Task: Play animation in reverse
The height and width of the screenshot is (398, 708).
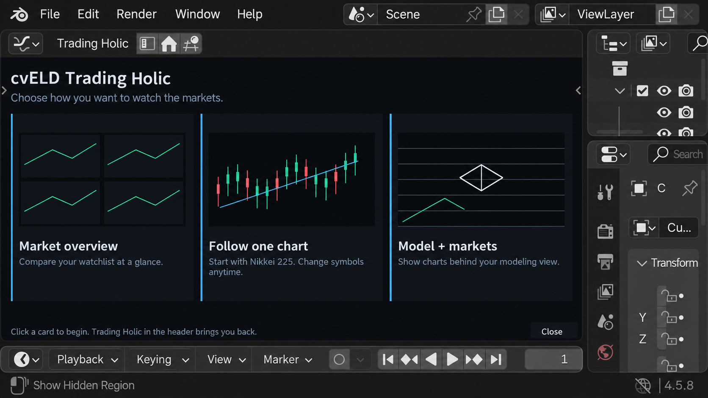Action: click(431, 360)
